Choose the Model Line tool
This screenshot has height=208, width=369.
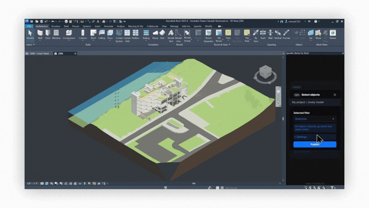[x=178, y=36]
